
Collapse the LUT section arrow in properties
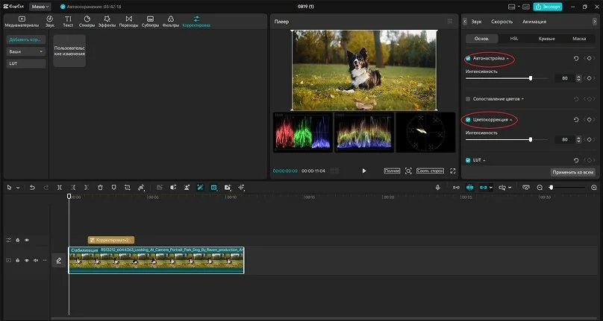(484, 160)
